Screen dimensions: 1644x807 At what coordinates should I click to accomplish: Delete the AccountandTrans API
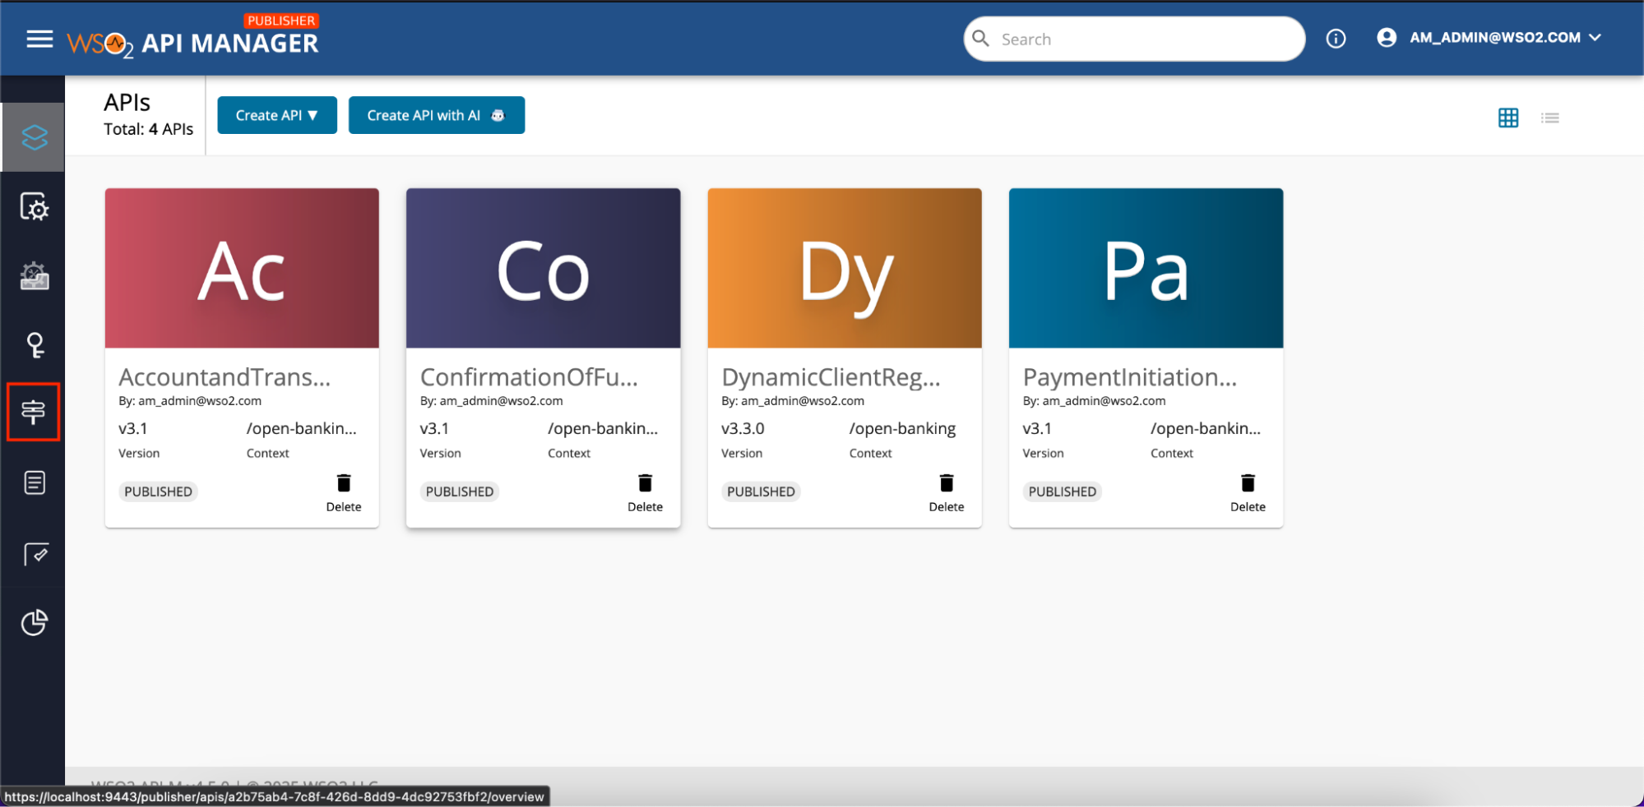344,493
